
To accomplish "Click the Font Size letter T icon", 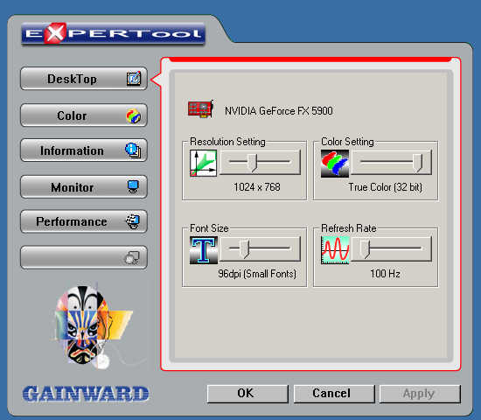I will [x=204, y=250].
